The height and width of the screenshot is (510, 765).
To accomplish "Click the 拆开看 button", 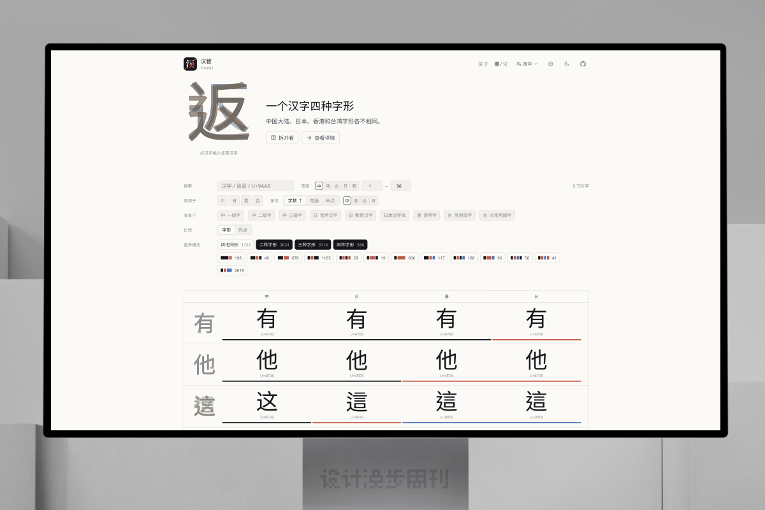I will [282, 138].
